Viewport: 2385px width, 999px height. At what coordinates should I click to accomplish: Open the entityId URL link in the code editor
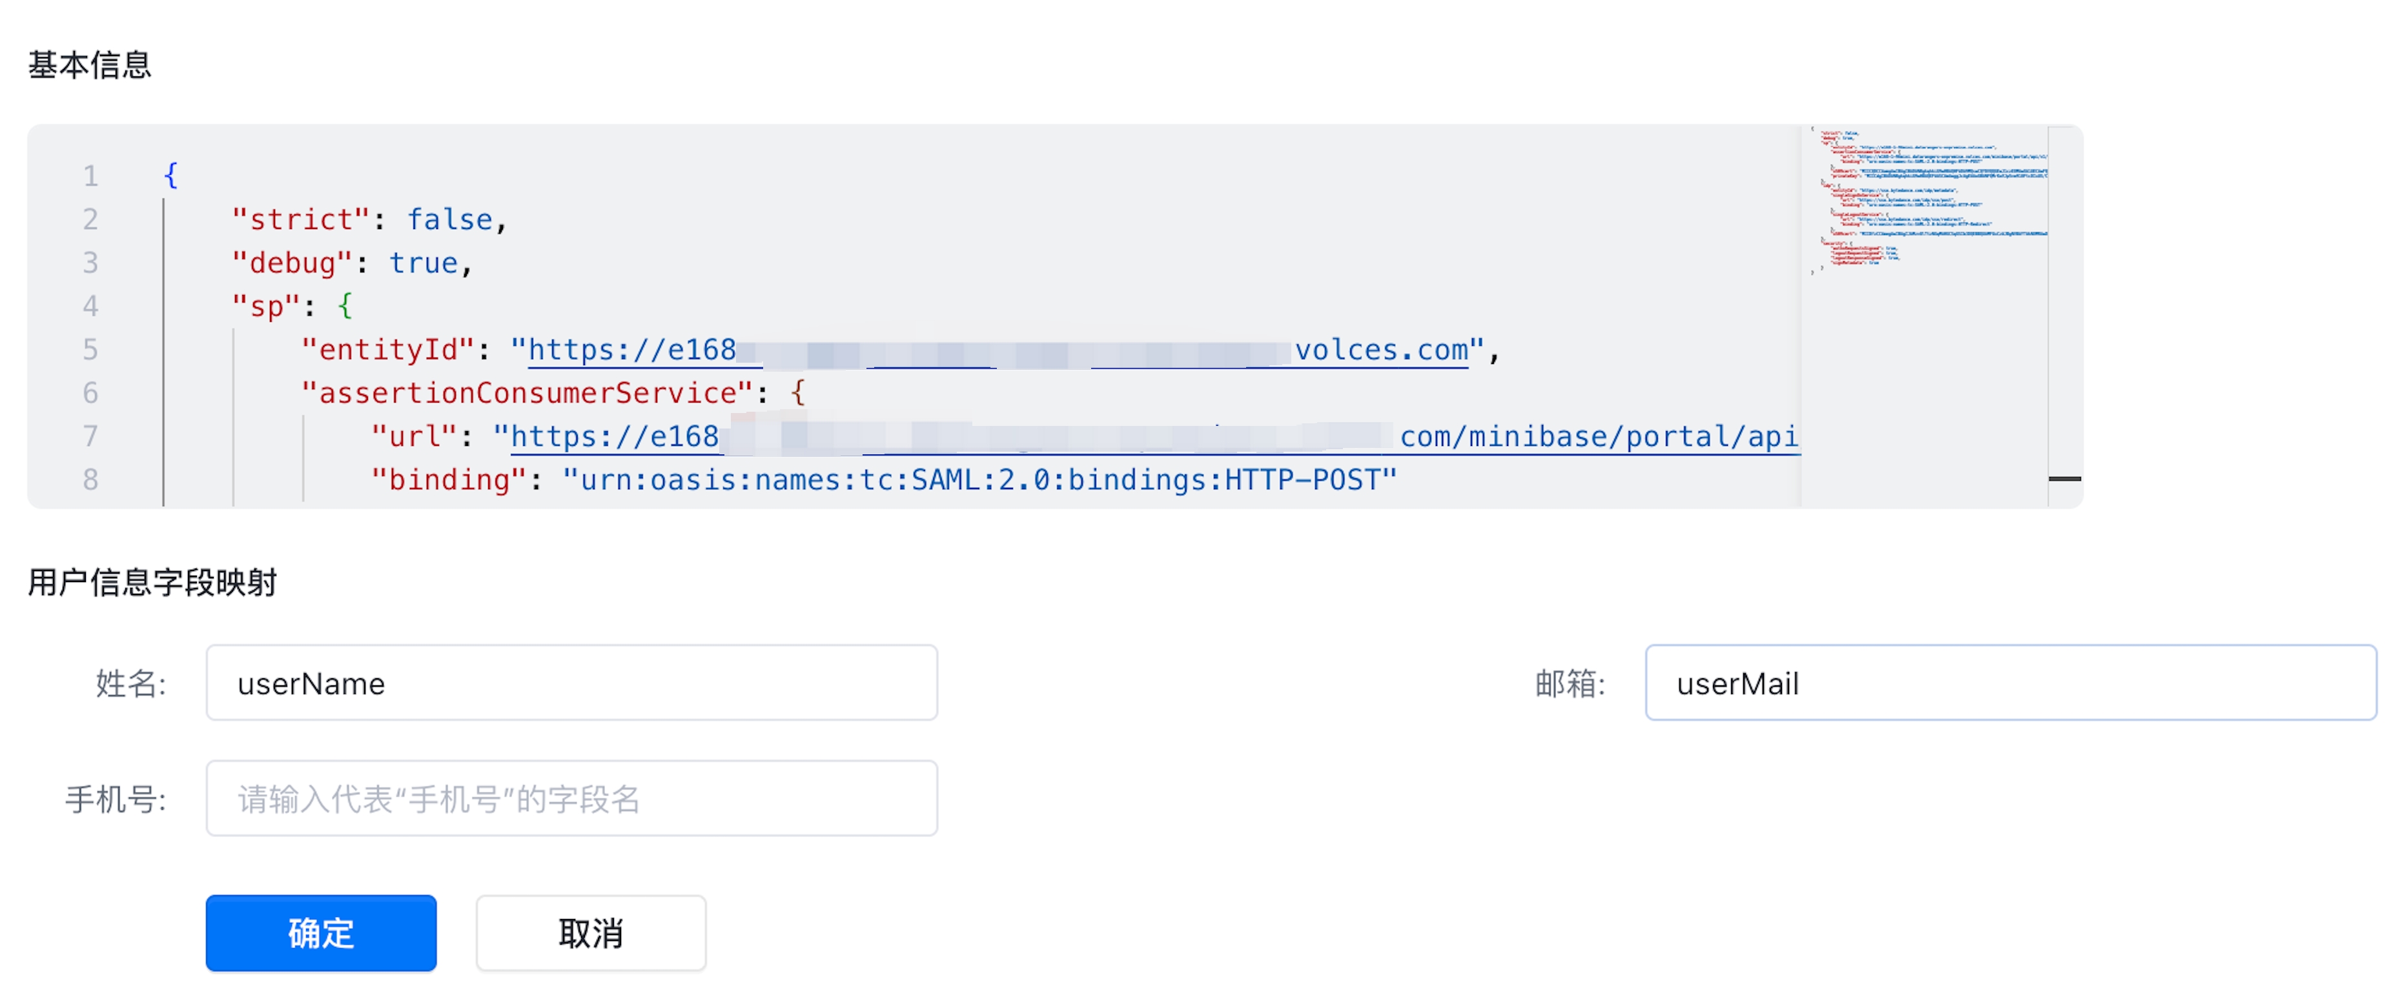[x=998, y=350]
